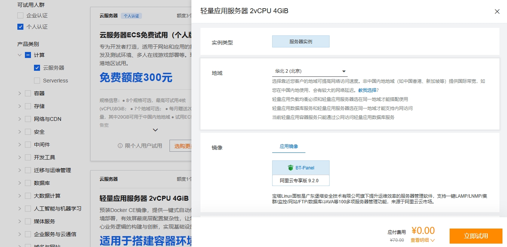
Task: Check the 开发工具 checkbox
Action: point(28,157)
